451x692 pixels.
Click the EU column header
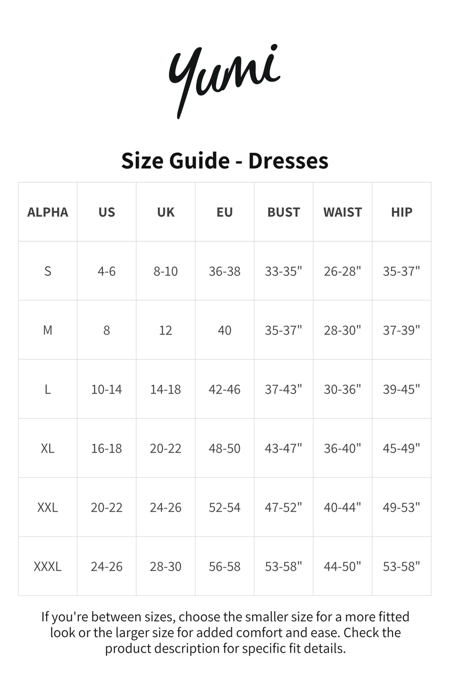click(x=225, y=212)
